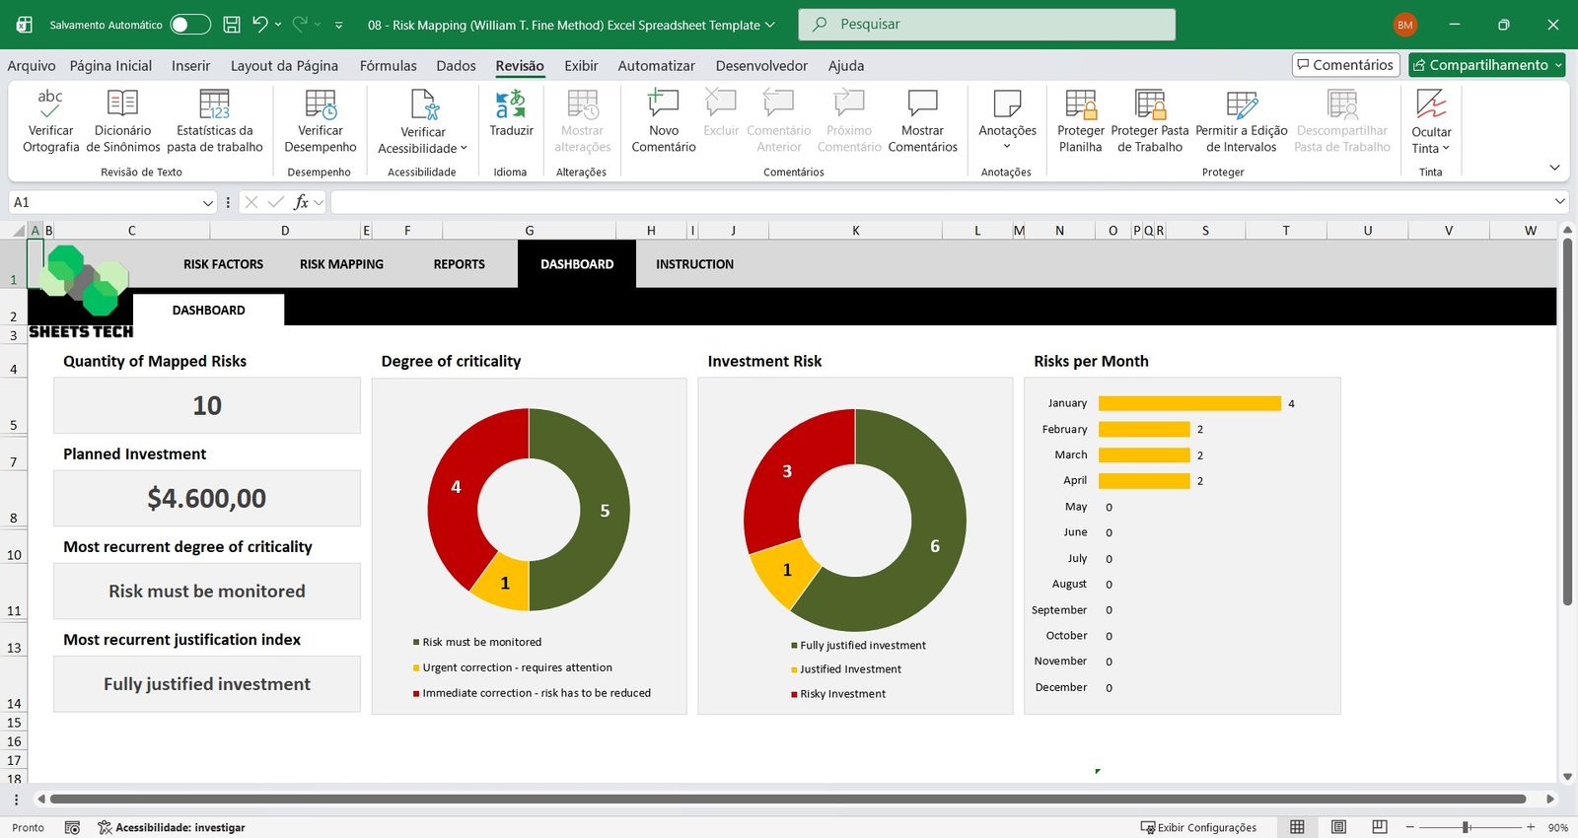Image resolution: width=1578 pixels, height=838 pixels.
Task: Click the Pesquisar search box
Action: point(986,25)
